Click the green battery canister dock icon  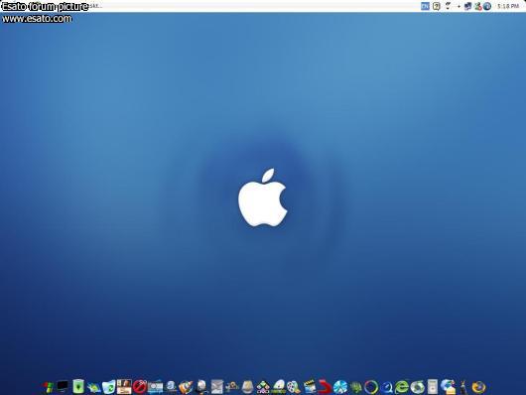78,386
